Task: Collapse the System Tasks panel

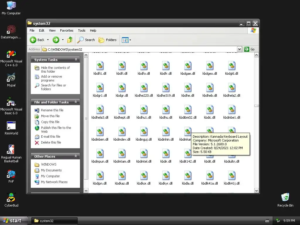Action: coord(76,59)
